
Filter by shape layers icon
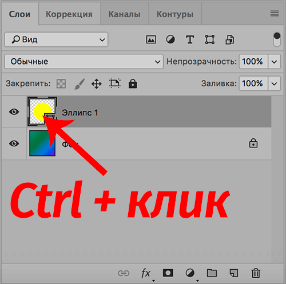pyautogui.click(x=210, y=39)
